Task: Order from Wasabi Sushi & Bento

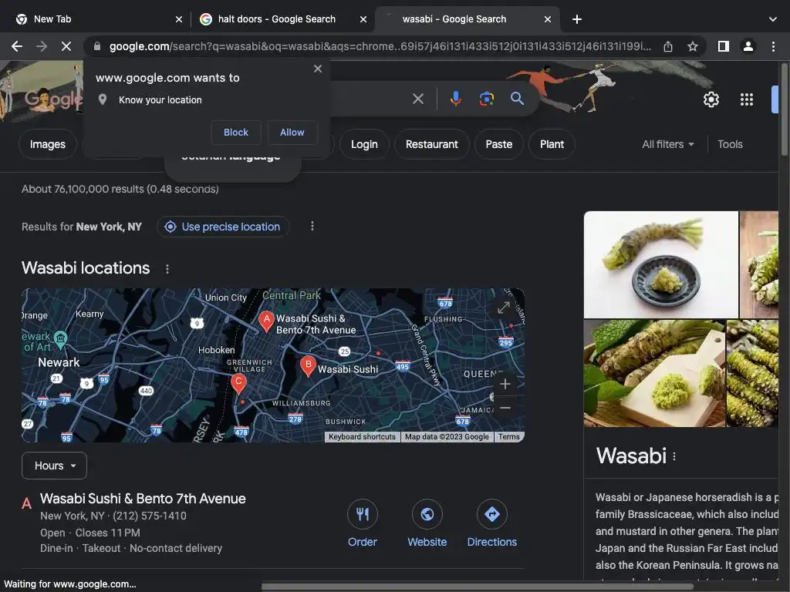Action: click(363, 523)
